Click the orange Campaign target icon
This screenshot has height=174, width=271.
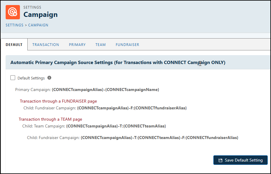coord(13,12)
